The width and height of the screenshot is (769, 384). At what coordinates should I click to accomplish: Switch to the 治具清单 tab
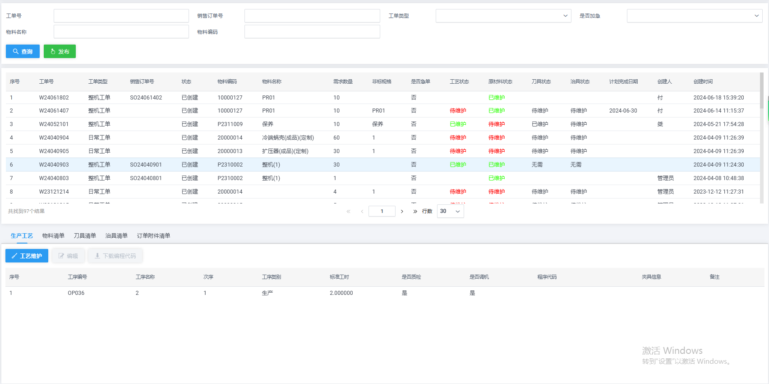coord(116,235)
